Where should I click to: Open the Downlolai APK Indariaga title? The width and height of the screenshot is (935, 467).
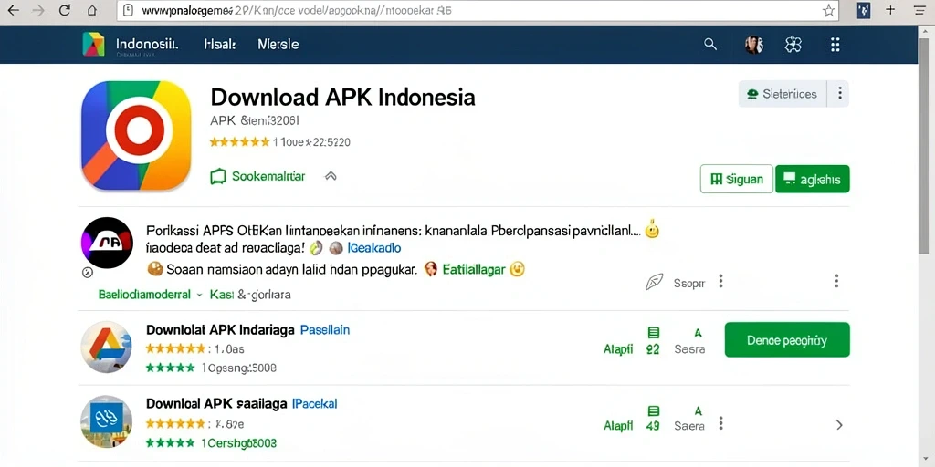pyautogui.click(x=220, y=329)
